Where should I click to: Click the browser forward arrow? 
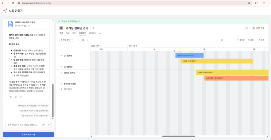8,3
